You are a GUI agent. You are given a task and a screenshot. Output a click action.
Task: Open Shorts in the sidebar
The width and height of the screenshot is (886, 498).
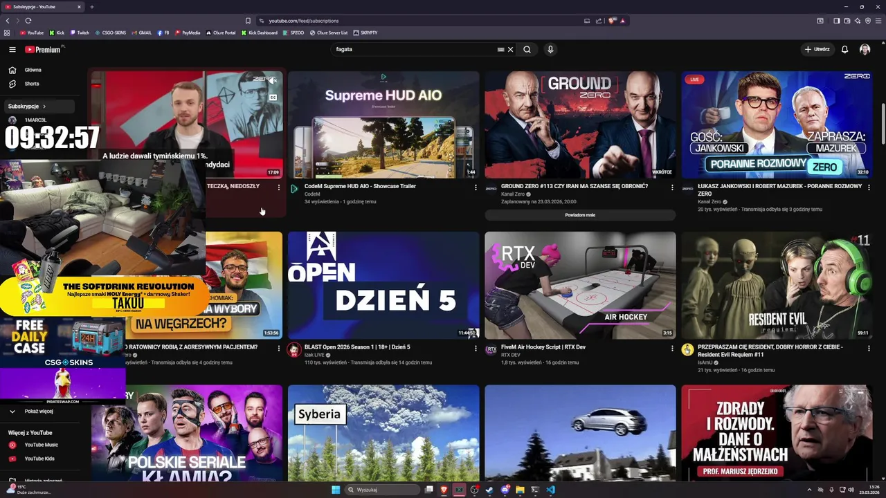coord(39,84)
